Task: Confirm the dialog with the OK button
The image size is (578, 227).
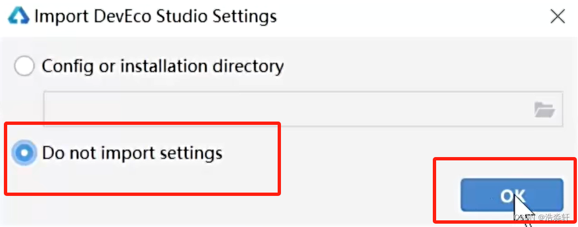Action: (512, 195)
